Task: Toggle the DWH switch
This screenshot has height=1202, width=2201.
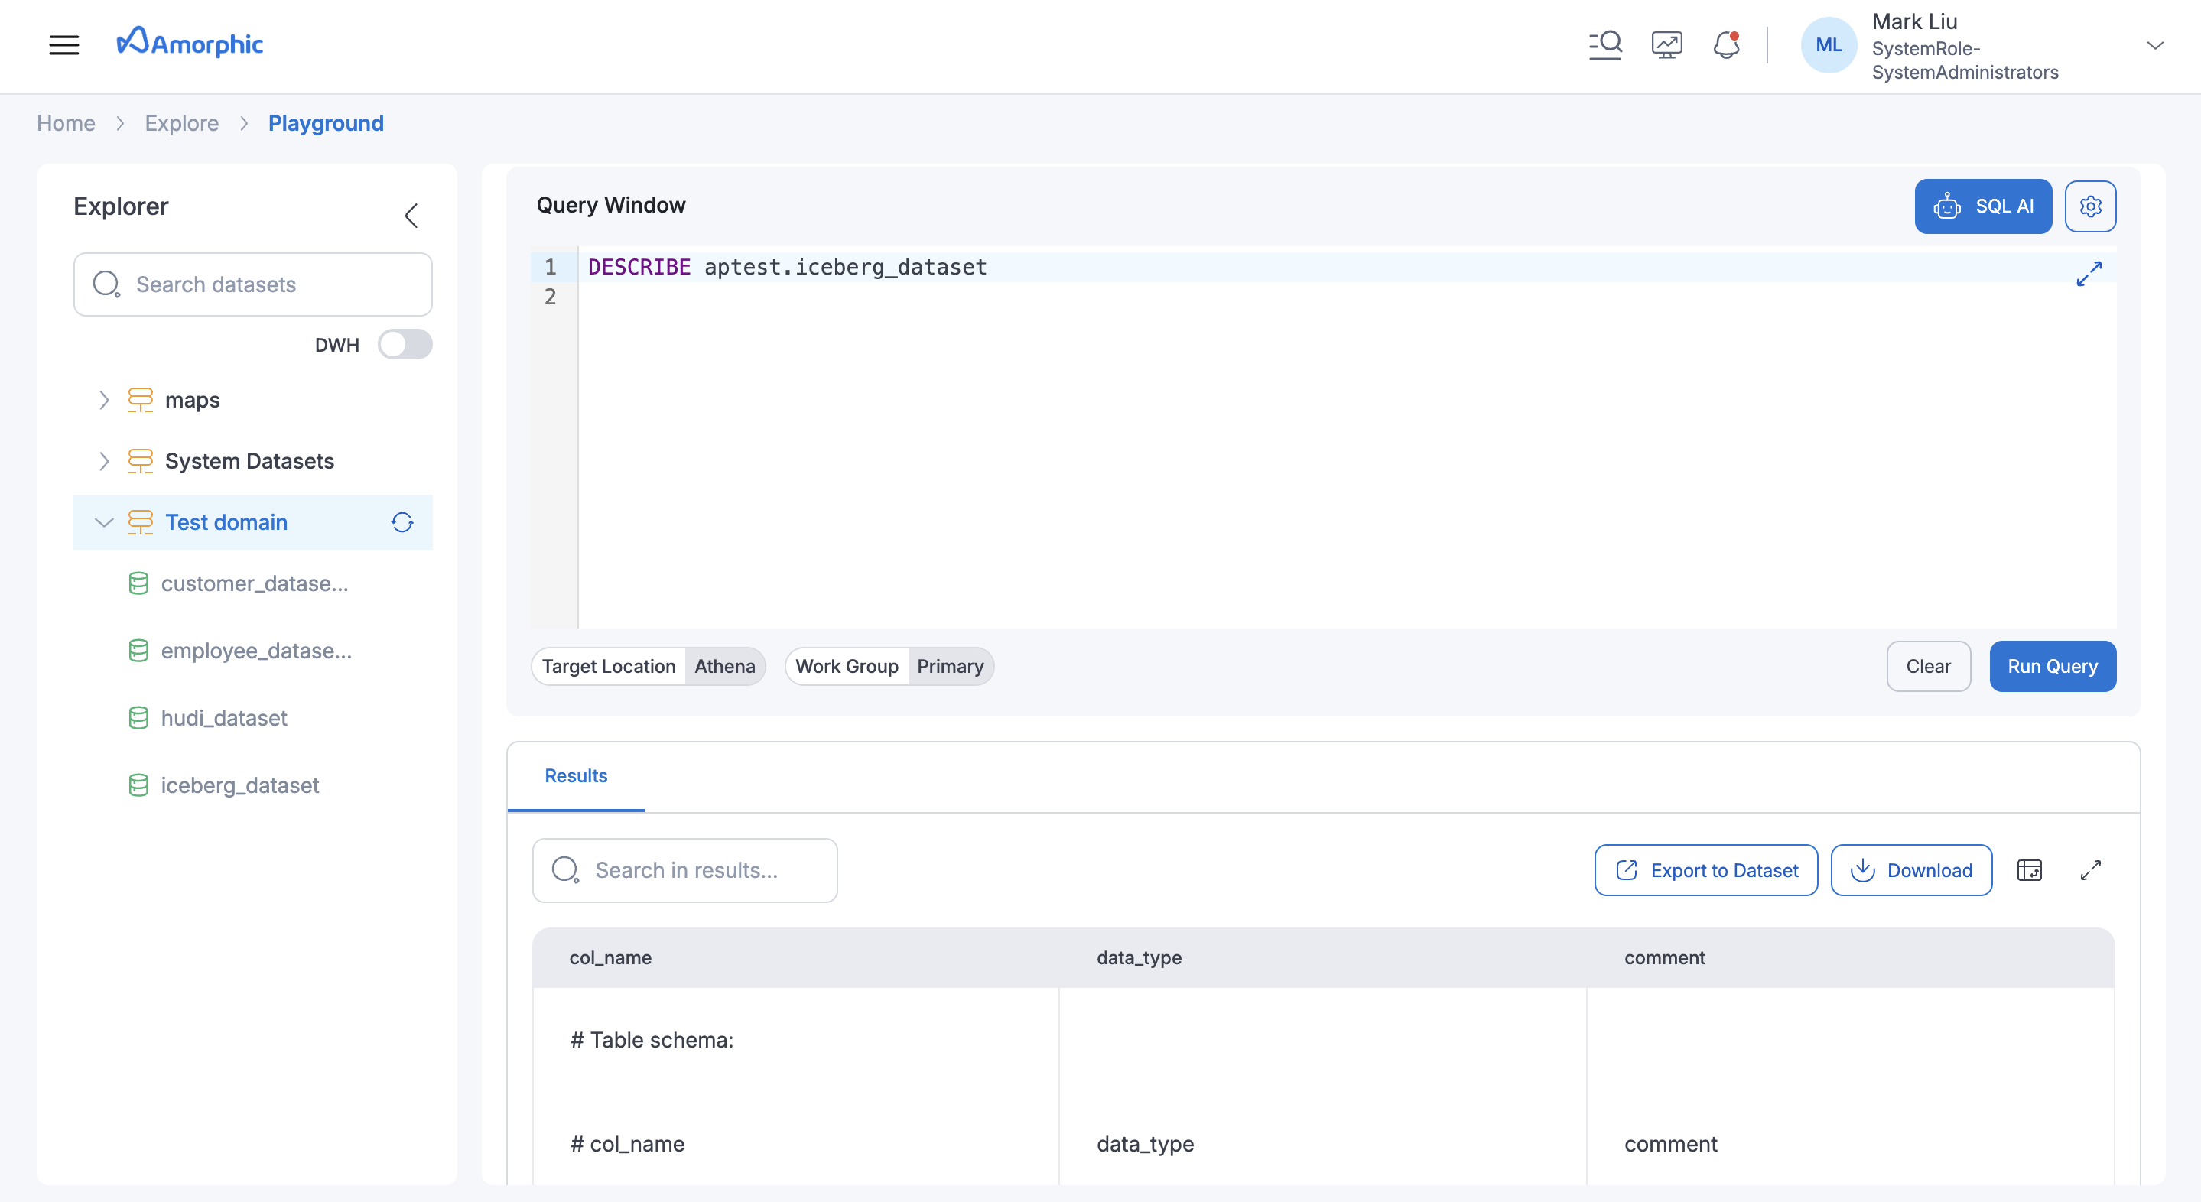Action: (x=405, y=344)
